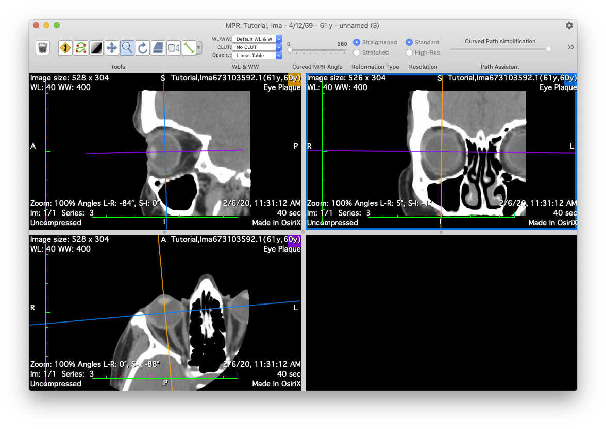Select the stacked slices scroll tool
Image resolution: width=606 pixels, height=429 pixels.
(x=158, y=48)
